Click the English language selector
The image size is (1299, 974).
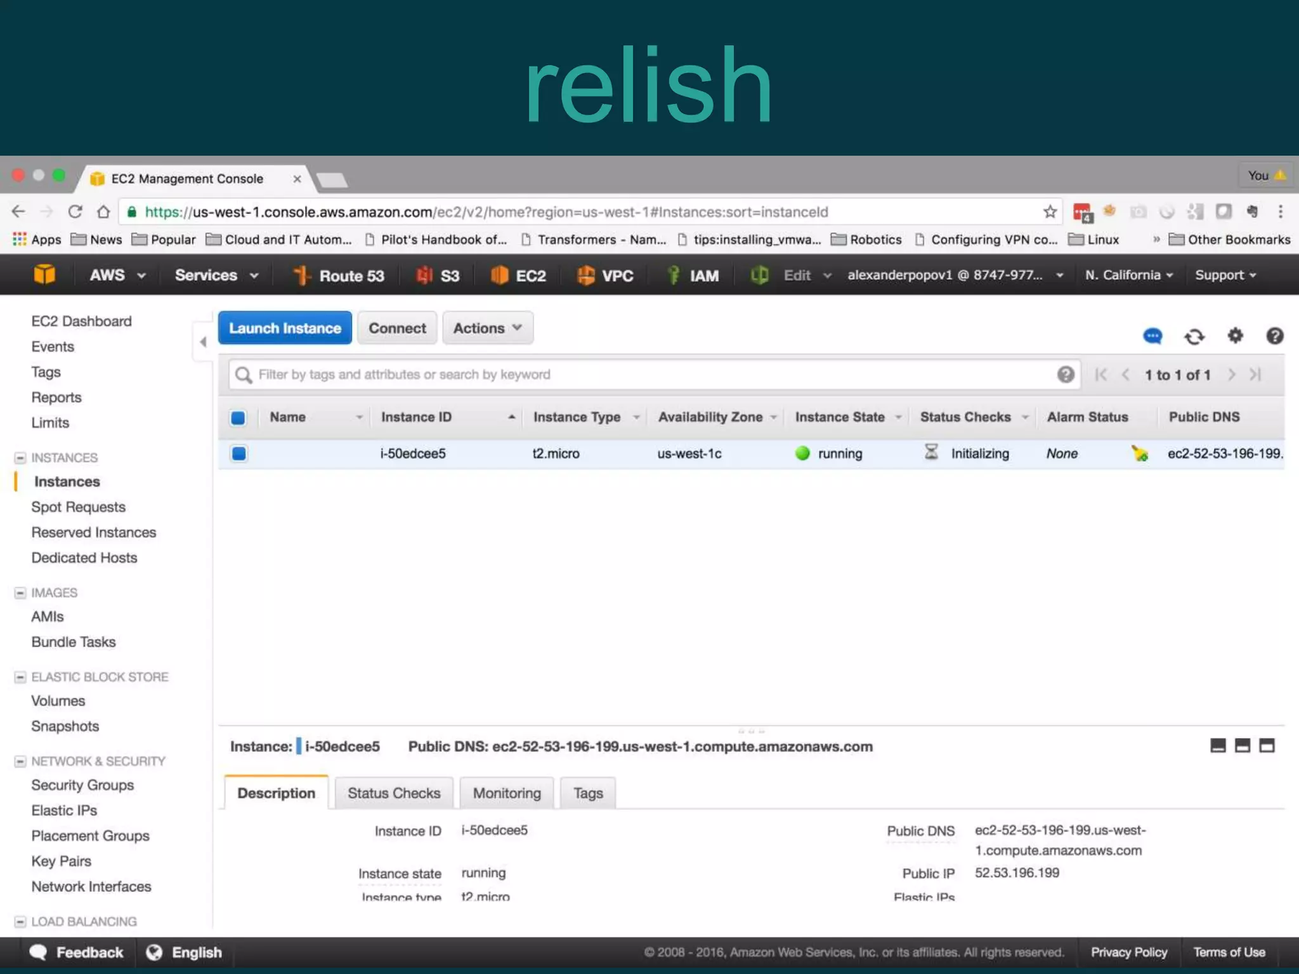(184, 952)
